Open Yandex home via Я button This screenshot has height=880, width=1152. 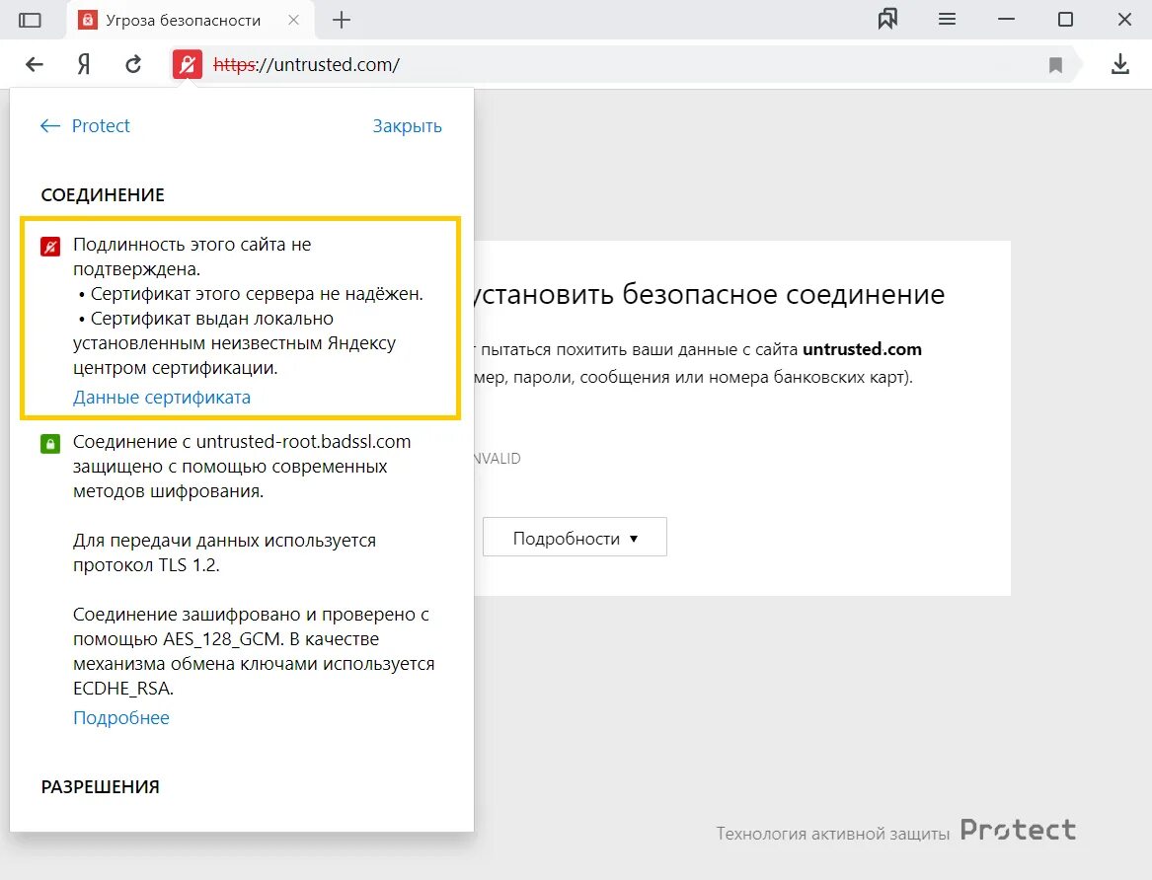tap(84, 64)
